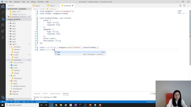Click the models breadcrumb in editor path
The image size is (191, 107).
42,9
